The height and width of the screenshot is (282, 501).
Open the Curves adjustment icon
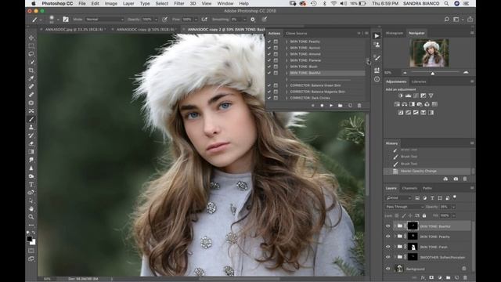point(416,96)
